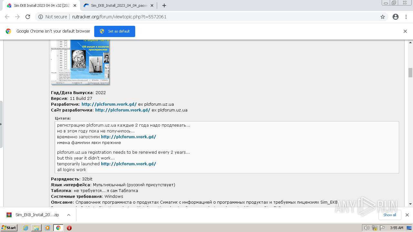Click the Цитата quote header
The image size is (413, 232).
63,118
